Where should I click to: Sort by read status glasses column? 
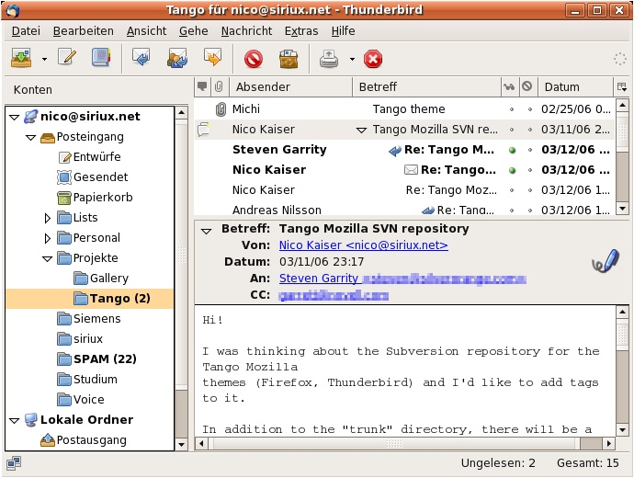click(x=509, y=86)
